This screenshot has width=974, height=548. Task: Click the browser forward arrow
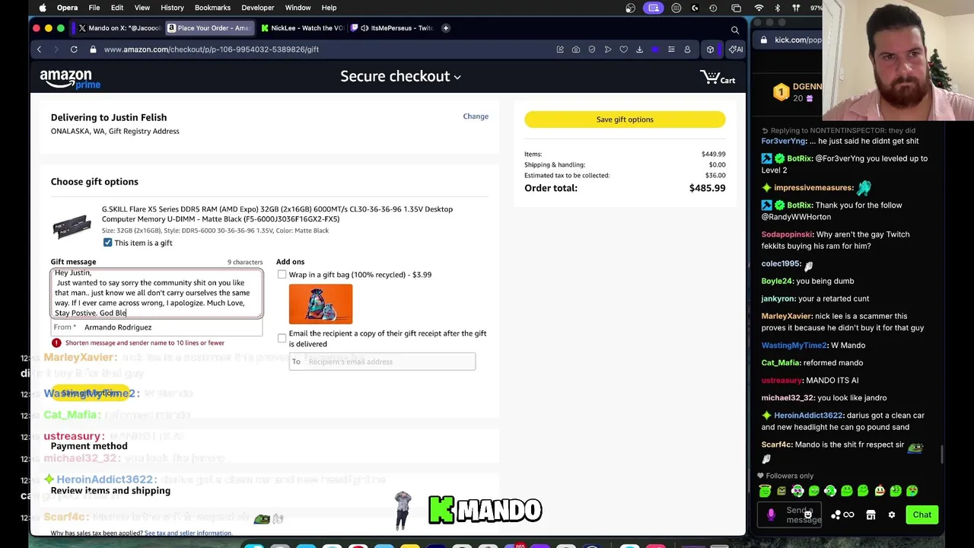tap(56, 49)
